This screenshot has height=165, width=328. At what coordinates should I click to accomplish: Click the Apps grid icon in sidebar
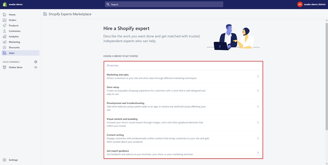[x=4, y=53]
